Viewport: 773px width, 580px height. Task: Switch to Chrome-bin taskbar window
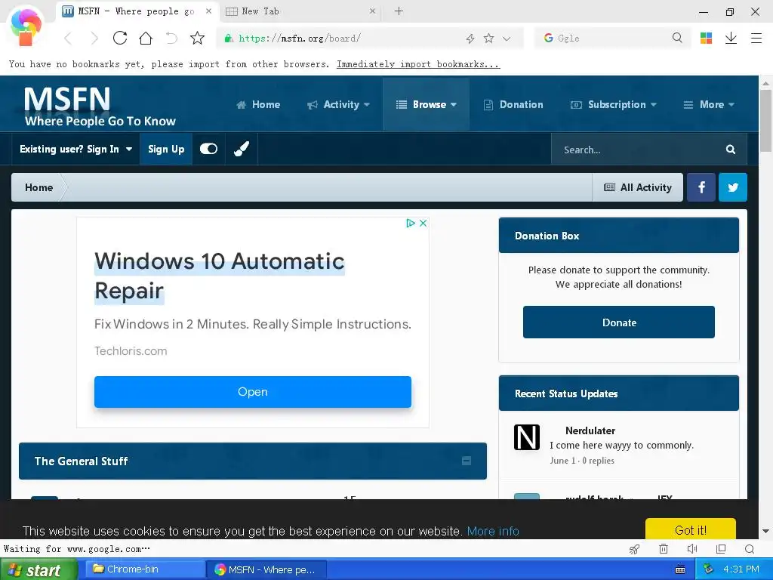pyautogui.click(x=146, y=569)
